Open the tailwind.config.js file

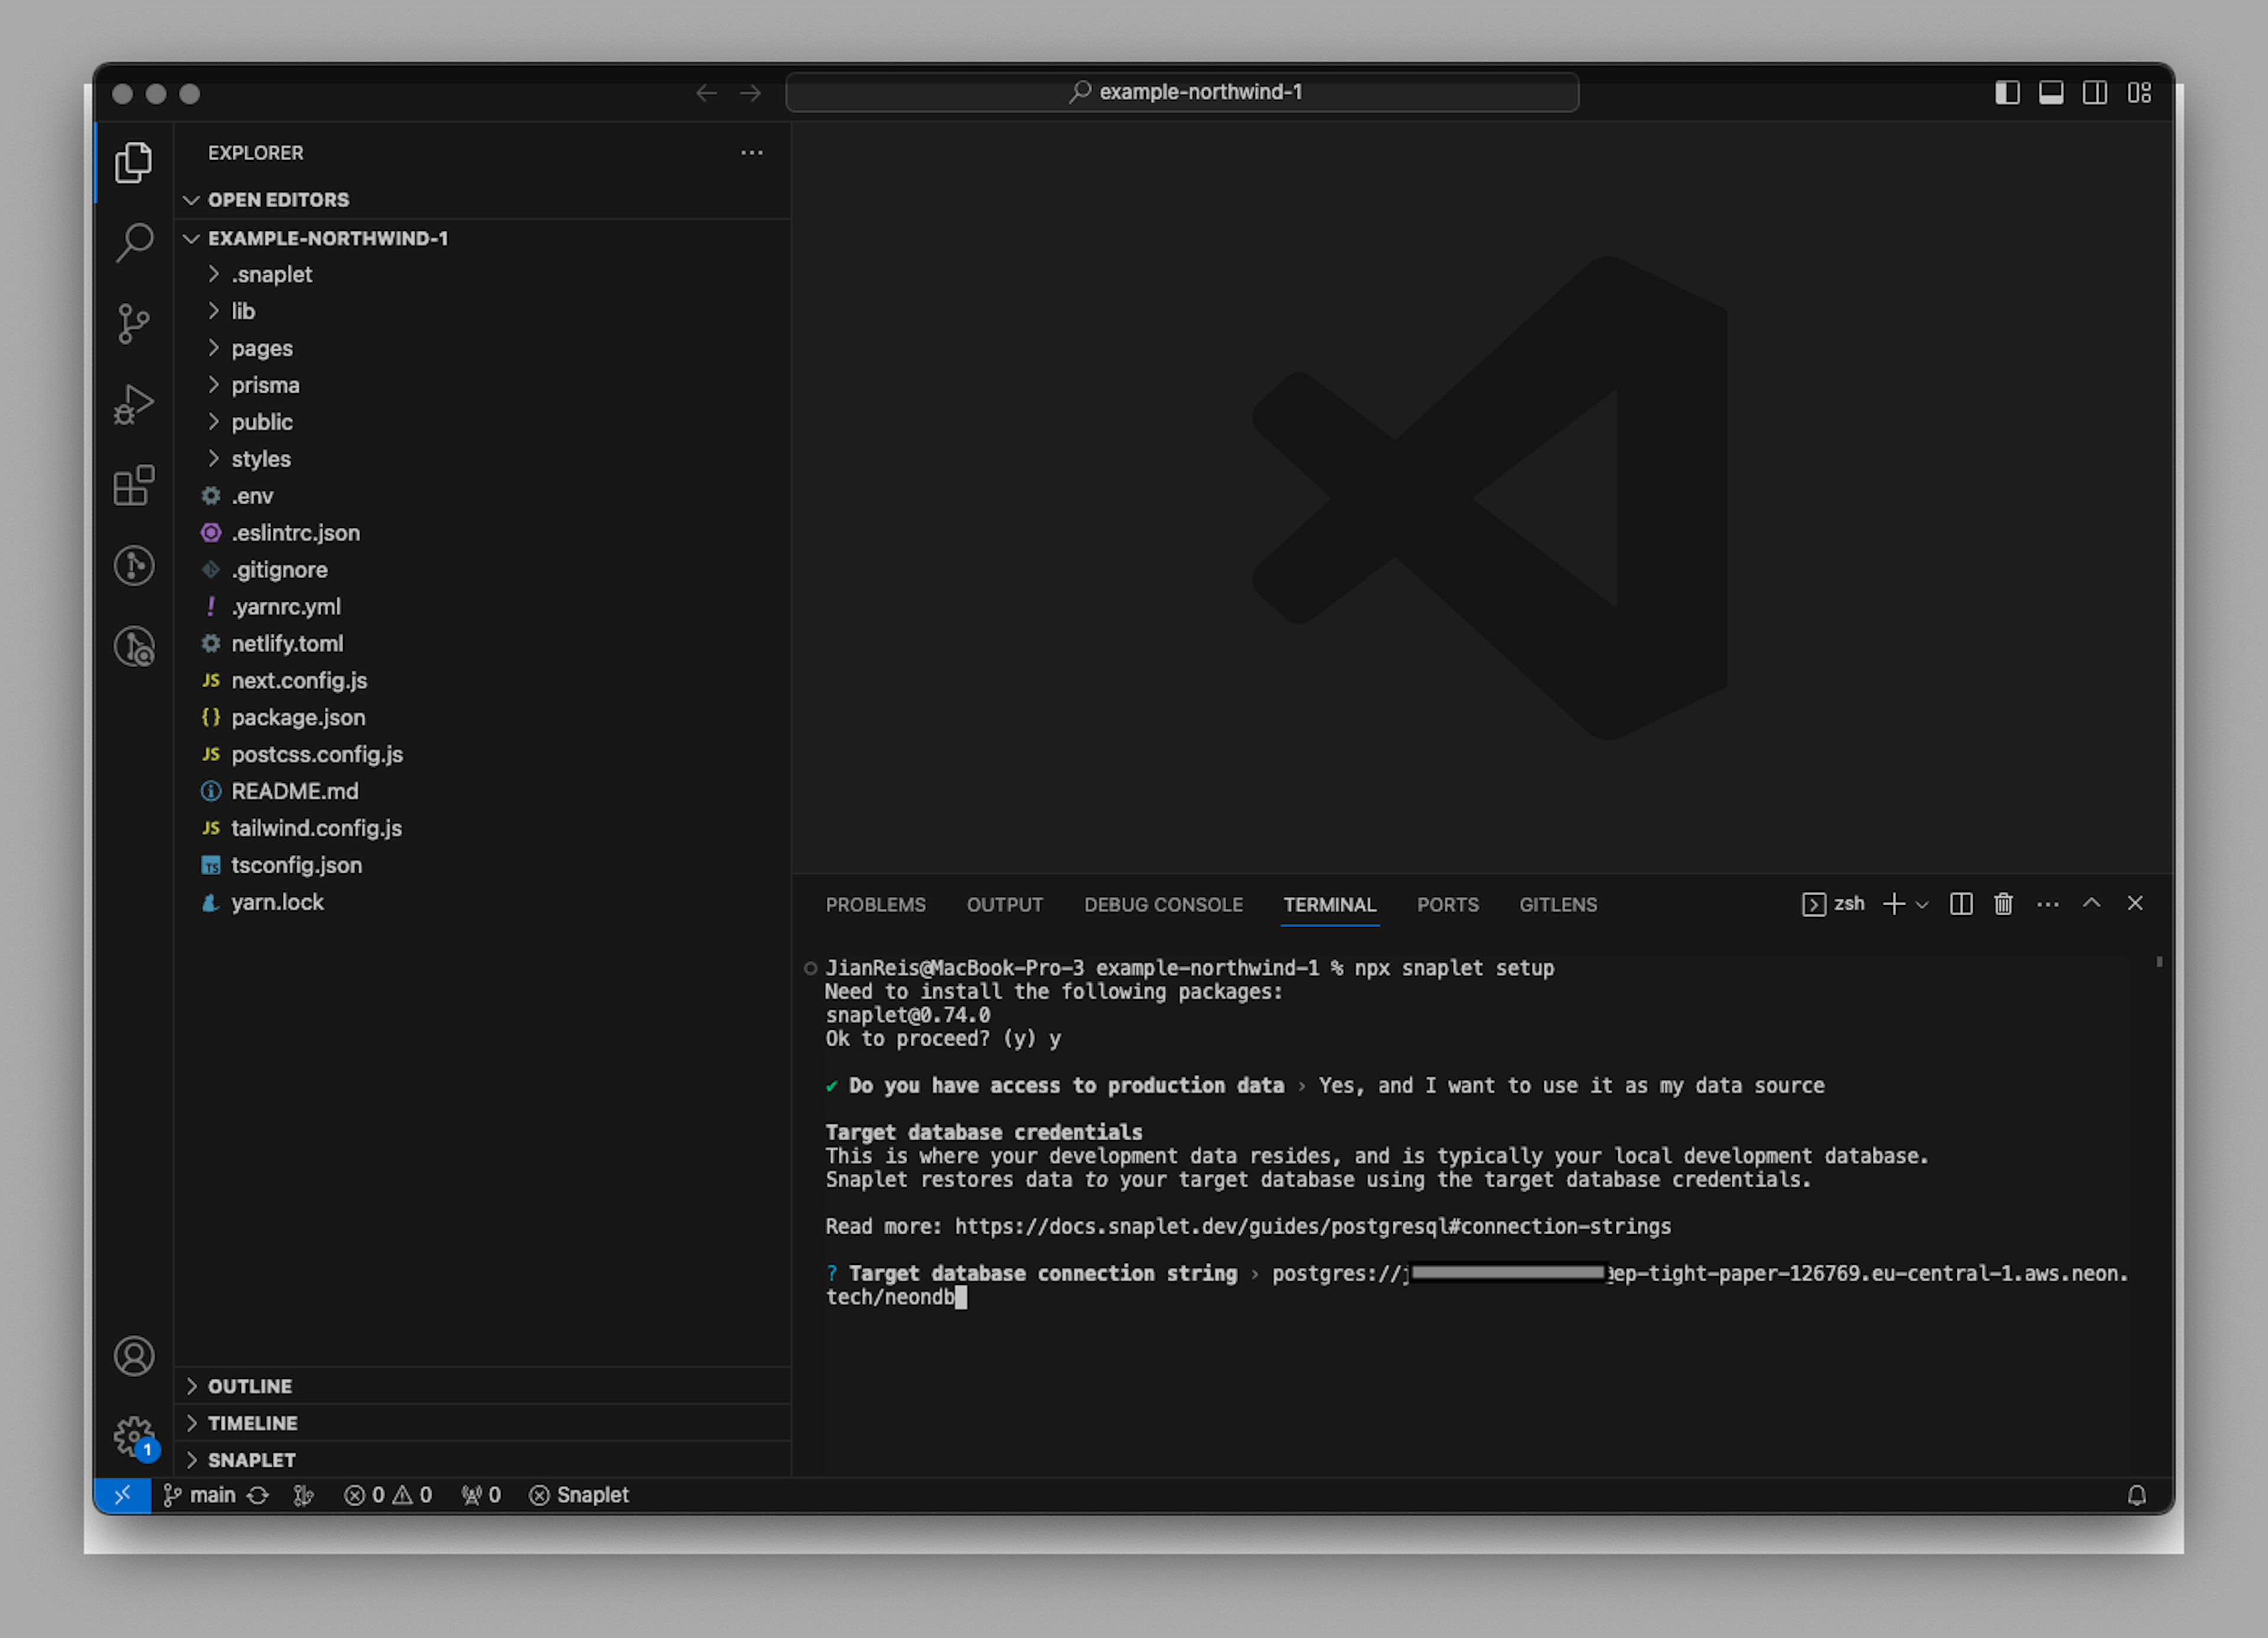[x=483, y=829]
